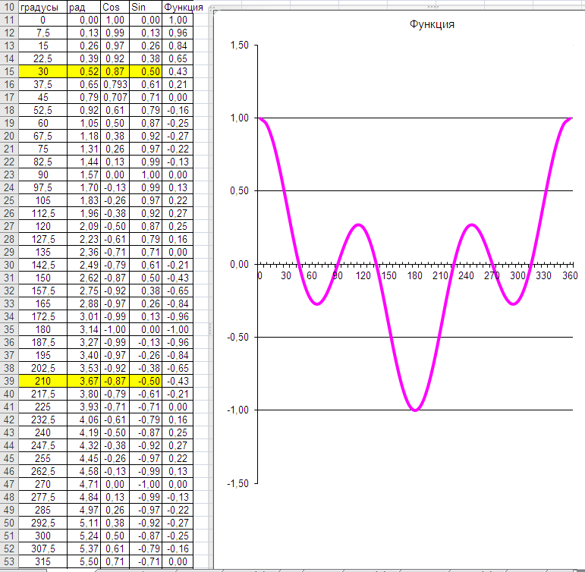Select the yellow cell with 210 degrees
The height and width of the screenshot is (572, 585).
pos(43,381)
